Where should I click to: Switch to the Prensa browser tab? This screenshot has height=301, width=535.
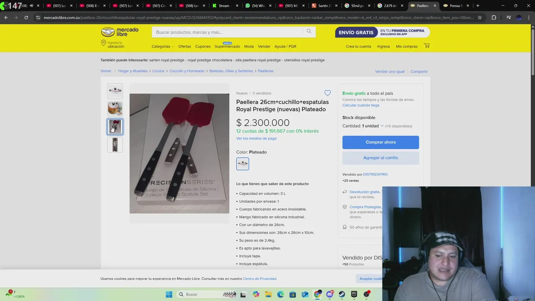(x=456, y=5)
